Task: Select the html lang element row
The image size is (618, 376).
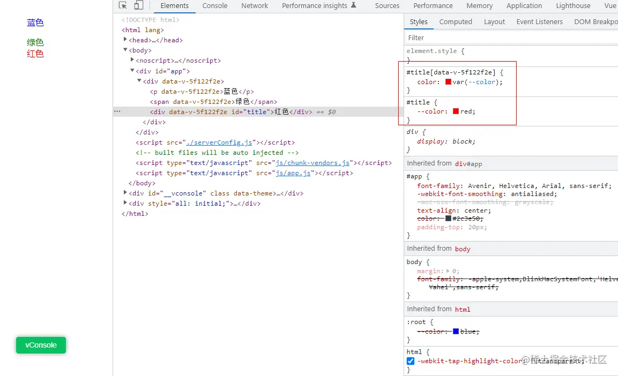Action: (x=143, y=30)
